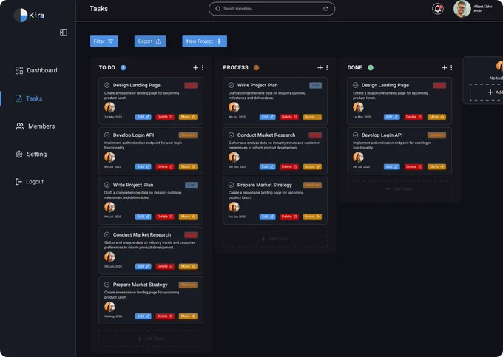Click the Export button

pos(150,41)
